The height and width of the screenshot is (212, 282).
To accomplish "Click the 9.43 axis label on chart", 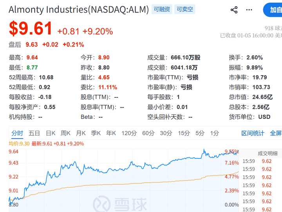I will (x=13, y=163).
